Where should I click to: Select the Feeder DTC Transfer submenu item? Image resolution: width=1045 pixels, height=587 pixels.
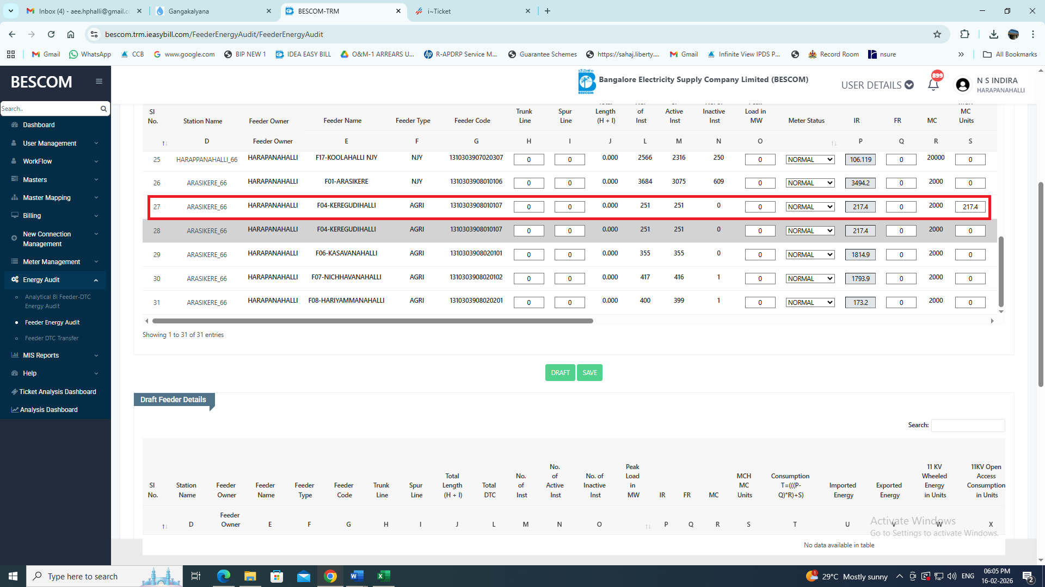point(52,338)
